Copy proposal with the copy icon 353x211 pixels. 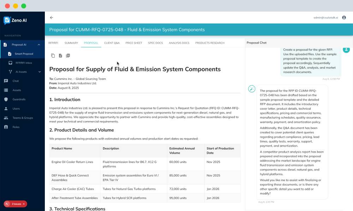pos(53,56)
